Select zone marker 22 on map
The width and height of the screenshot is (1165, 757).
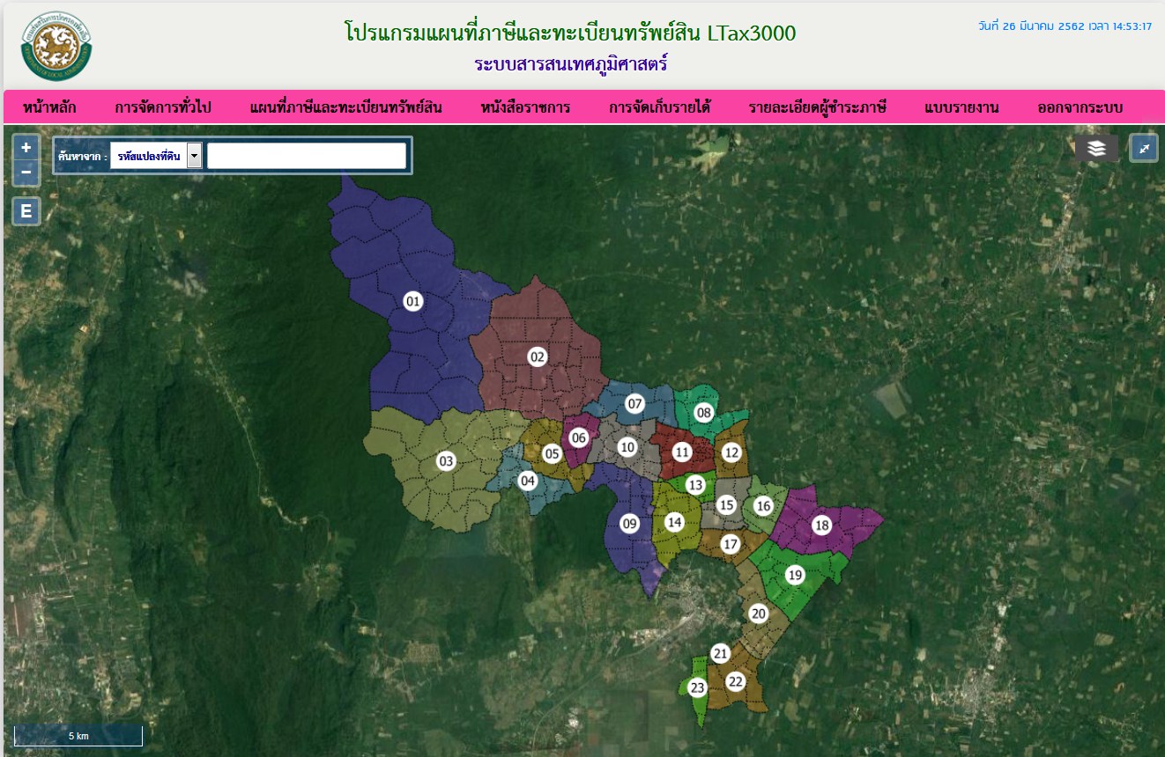point(736,681)
